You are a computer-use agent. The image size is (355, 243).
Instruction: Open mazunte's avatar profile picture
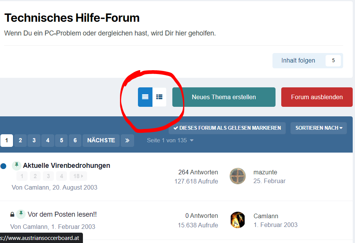pyautogui.click(x=238, y=176)
